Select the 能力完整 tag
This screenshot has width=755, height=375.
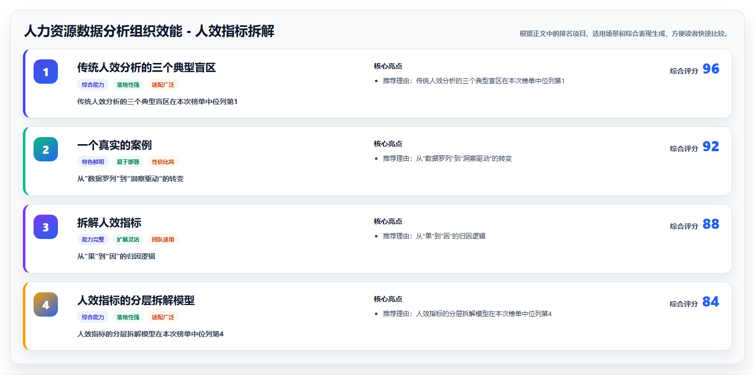click(x=93, y=240)
